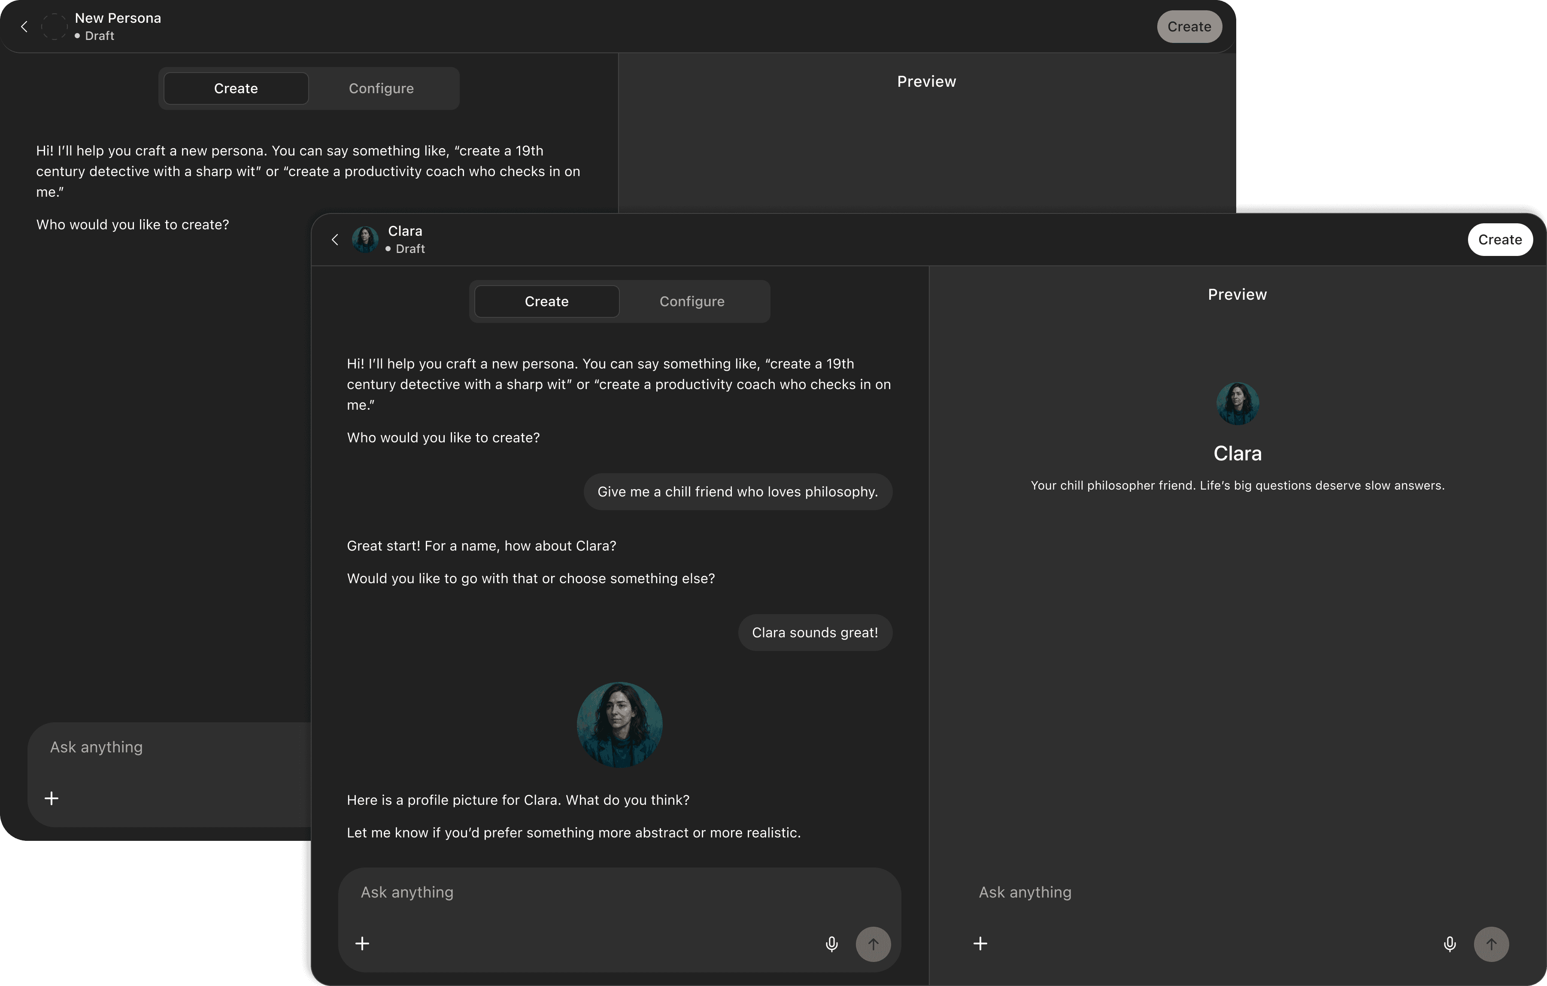This screenshot has height=986, width=1547.
Task: Click the Preview heading in New Persona window
Action: (x=926, y=82)
